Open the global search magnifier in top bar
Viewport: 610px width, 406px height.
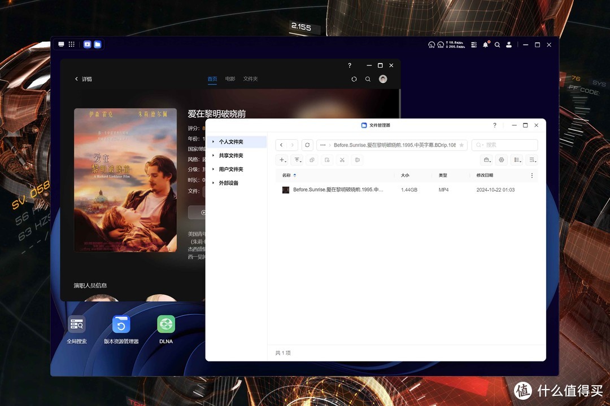pyautogui.click(x=497, y=45)
